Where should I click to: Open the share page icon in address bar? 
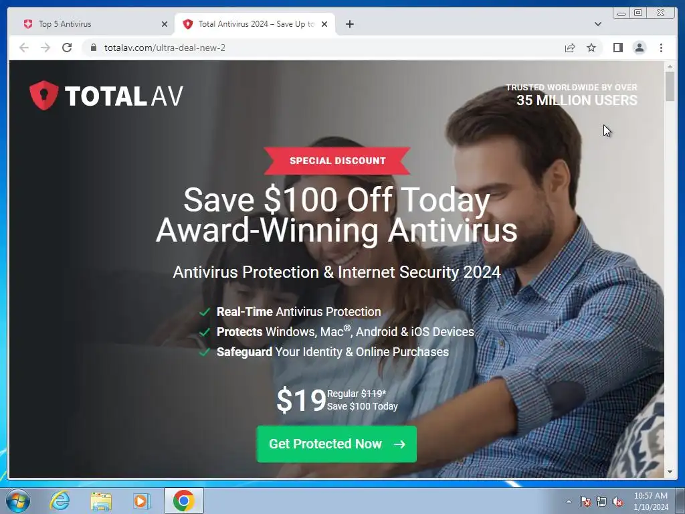(x=570, y=48)
